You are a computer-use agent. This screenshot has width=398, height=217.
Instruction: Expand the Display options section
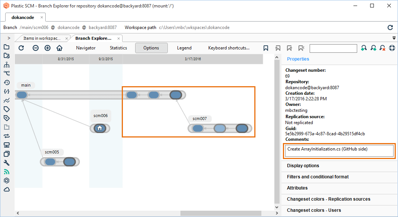pos(303,166)
